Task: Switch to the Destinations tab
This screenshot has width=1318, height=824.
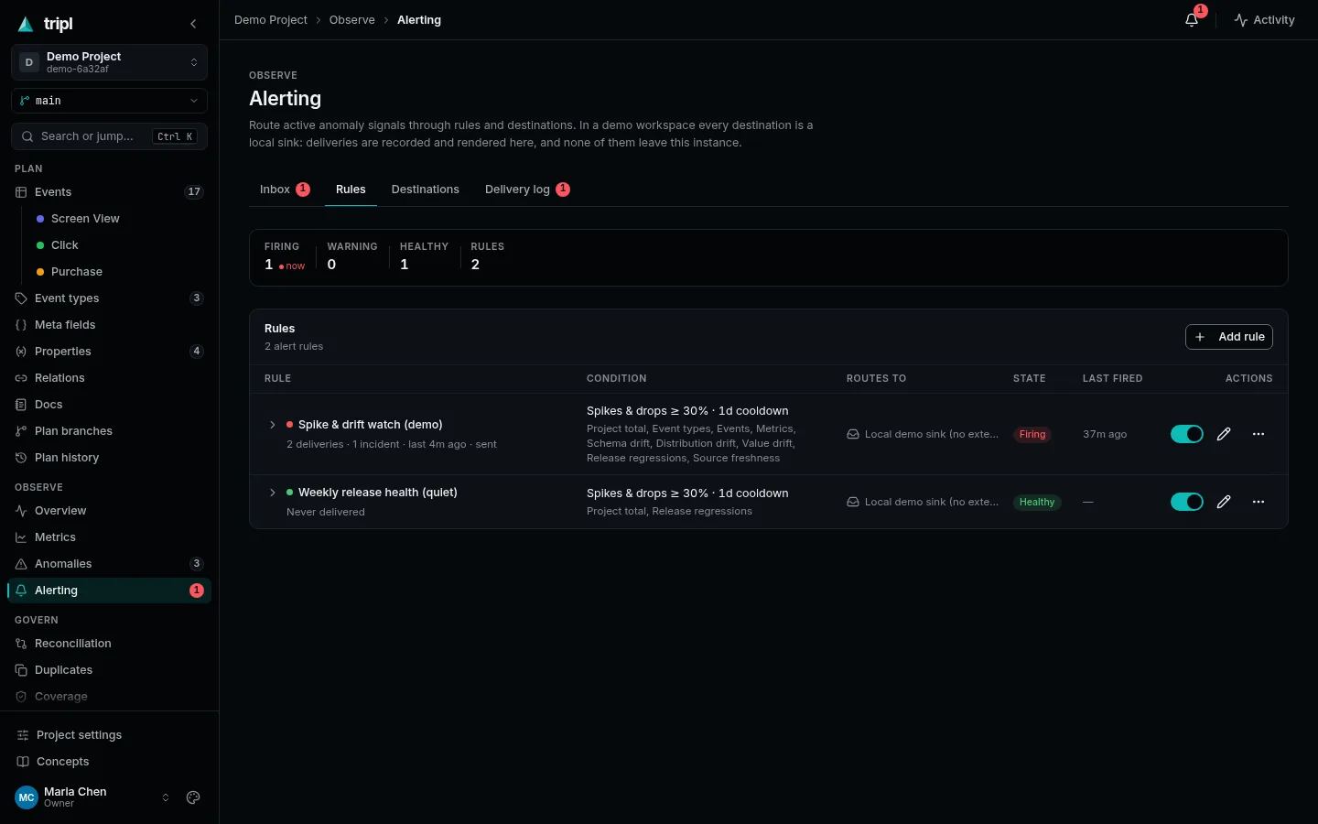Action: click(x=426, y=190)
